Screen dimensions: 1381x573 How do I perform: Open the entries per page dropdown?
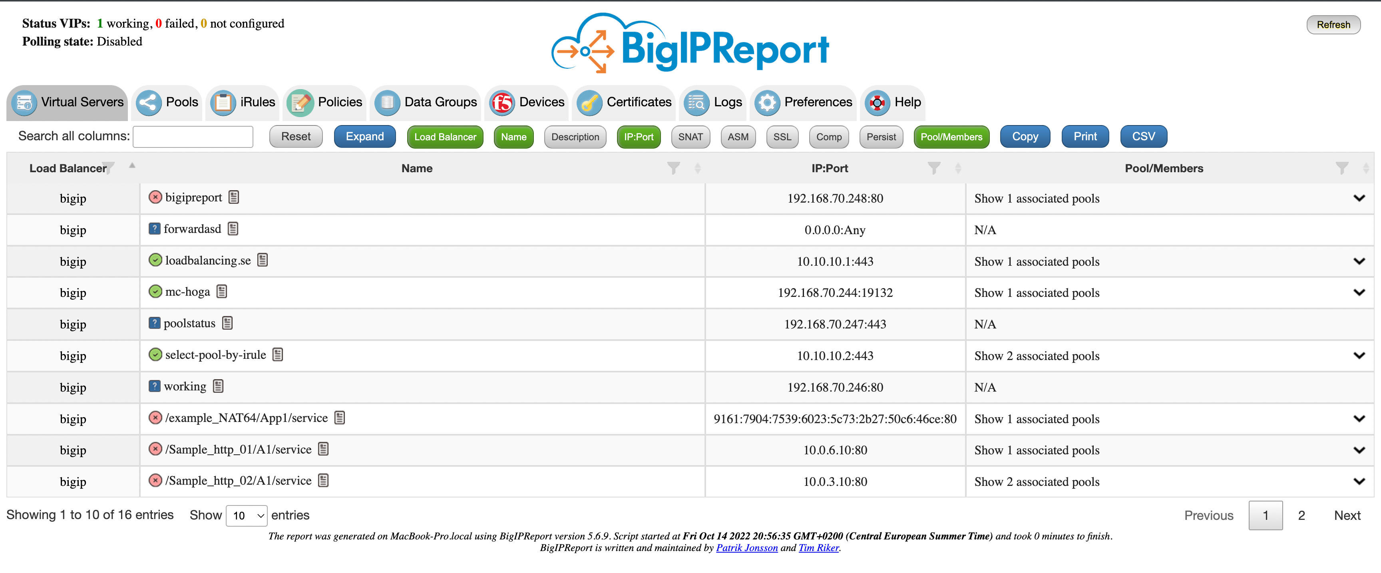pyautogui.click(x=247, y=515)
